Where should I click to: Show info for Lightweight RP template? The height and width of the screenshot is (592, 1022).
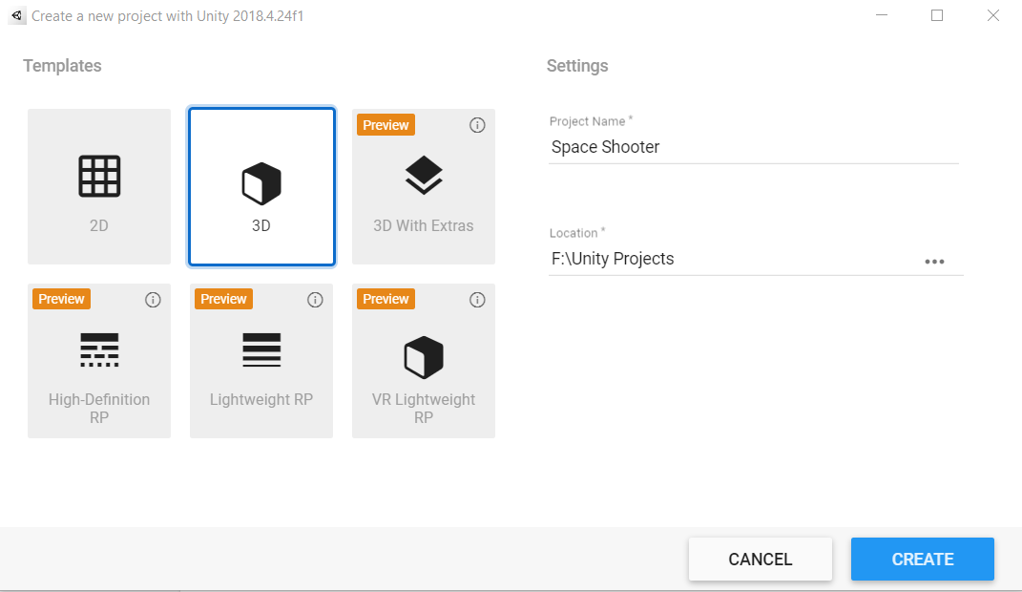315,300
